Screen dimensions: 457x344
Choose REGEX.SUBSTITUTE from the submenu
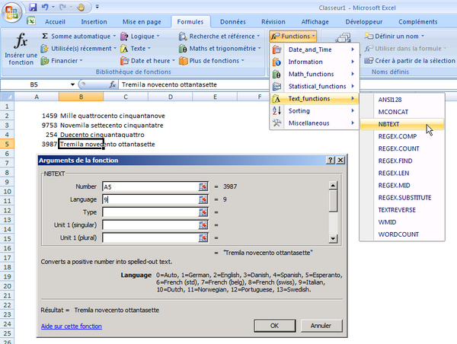coord(402,197)
